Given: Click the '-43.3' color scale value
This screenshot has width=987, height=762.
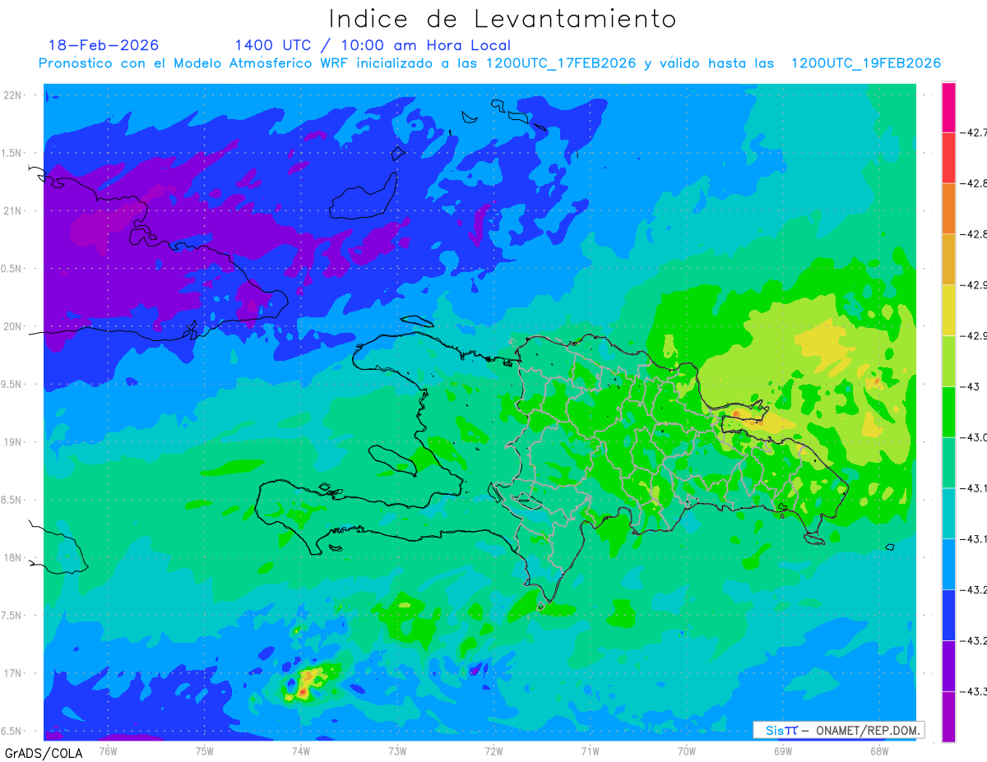Looking at the screenshot, I should click(x=974, y=691).
